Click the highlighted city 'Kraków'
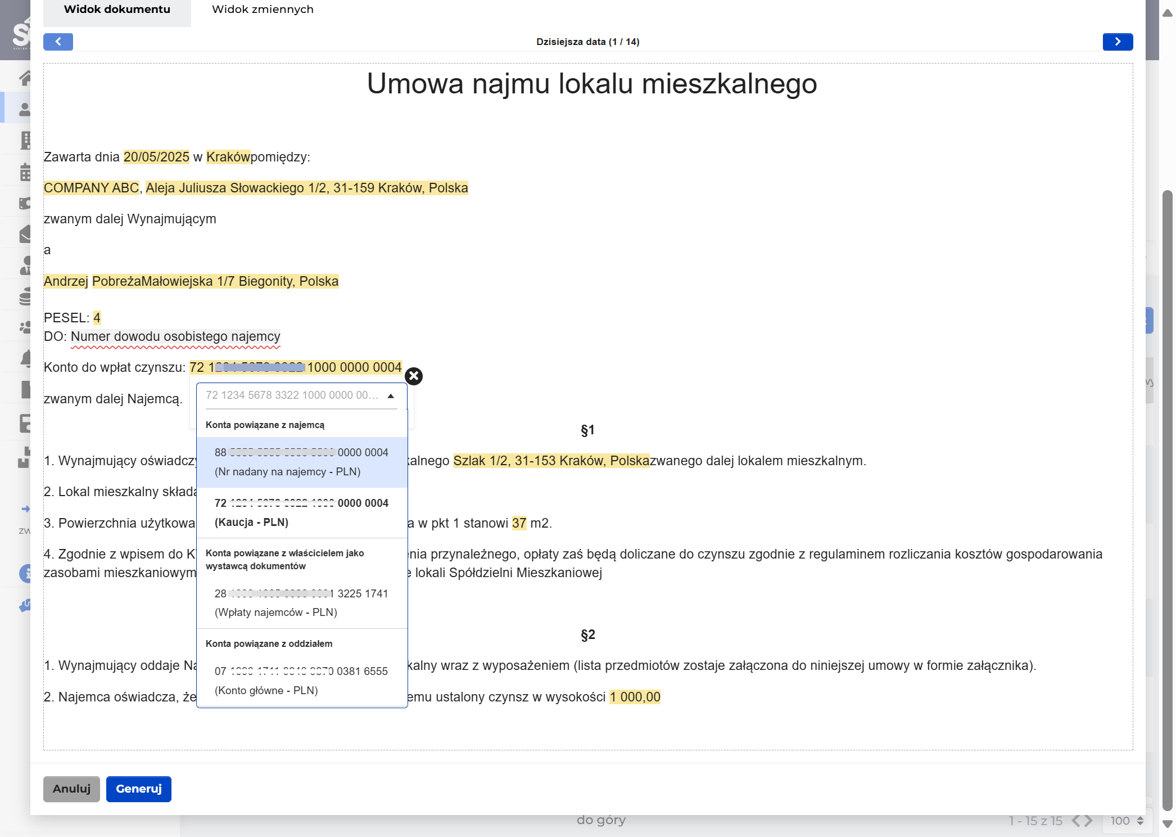Screen dimensions: 1176x837 (x=228, y=157)
